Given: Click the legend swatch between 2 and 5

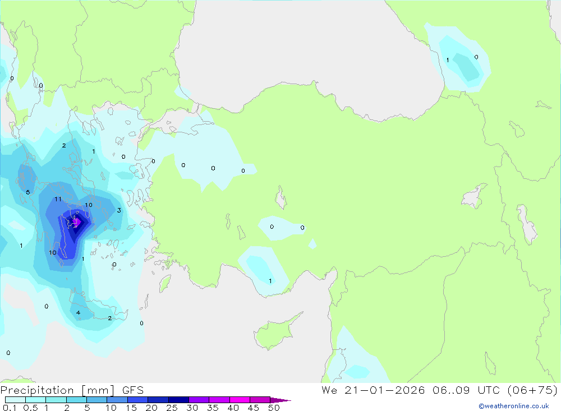Looking at the screenshot, I should click(x=76, y=400).
